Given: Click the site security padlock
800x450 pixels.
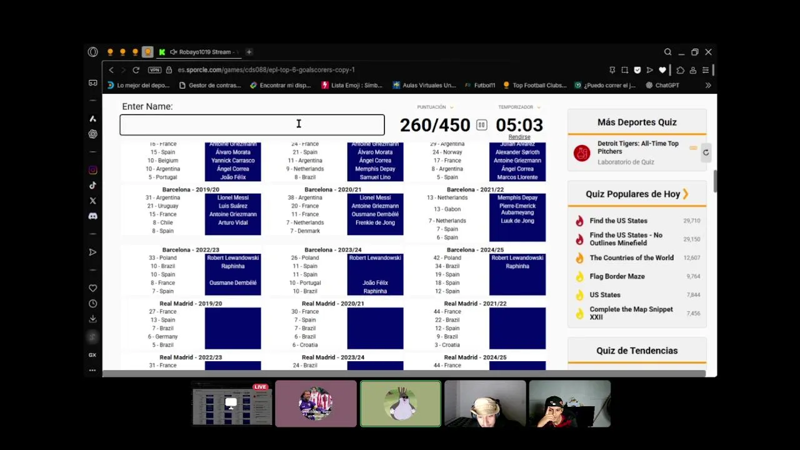Looking at the screenshot, I should 169,70.
